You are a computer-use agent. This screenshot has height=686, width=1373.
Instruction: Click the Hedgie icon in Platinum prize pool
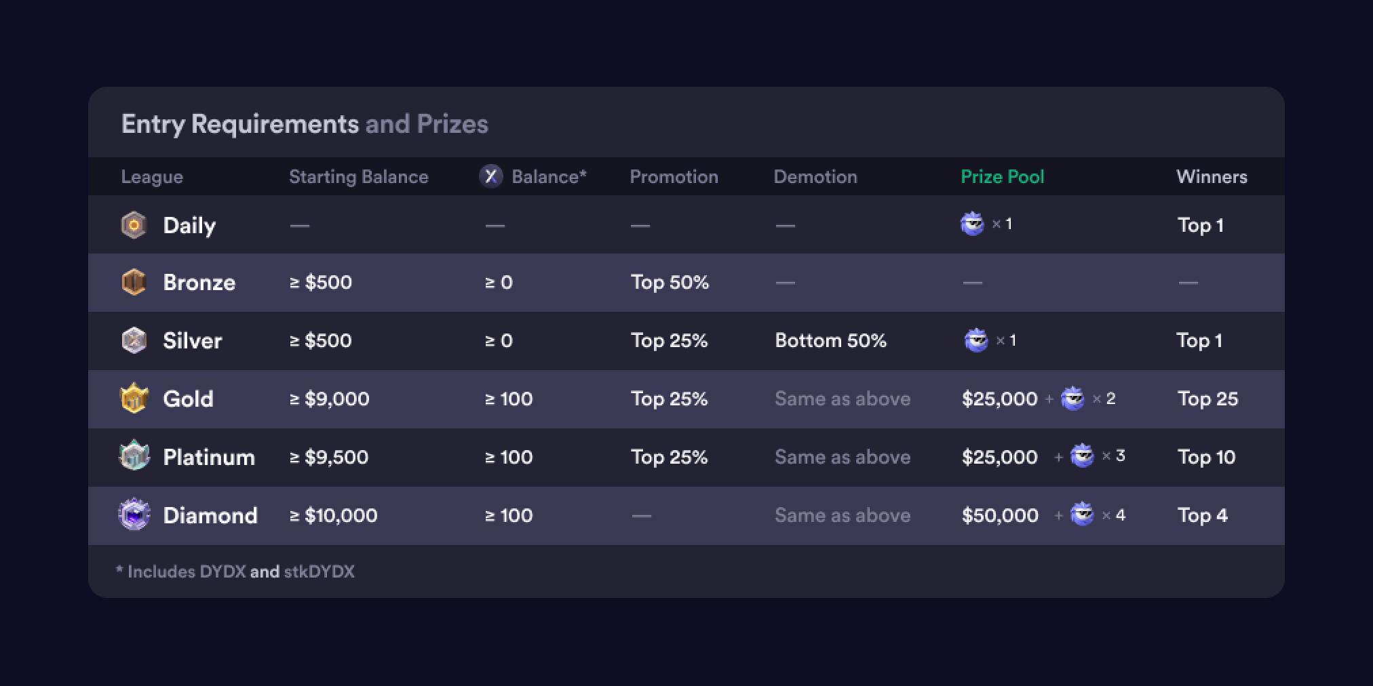tap(1082, 456)
